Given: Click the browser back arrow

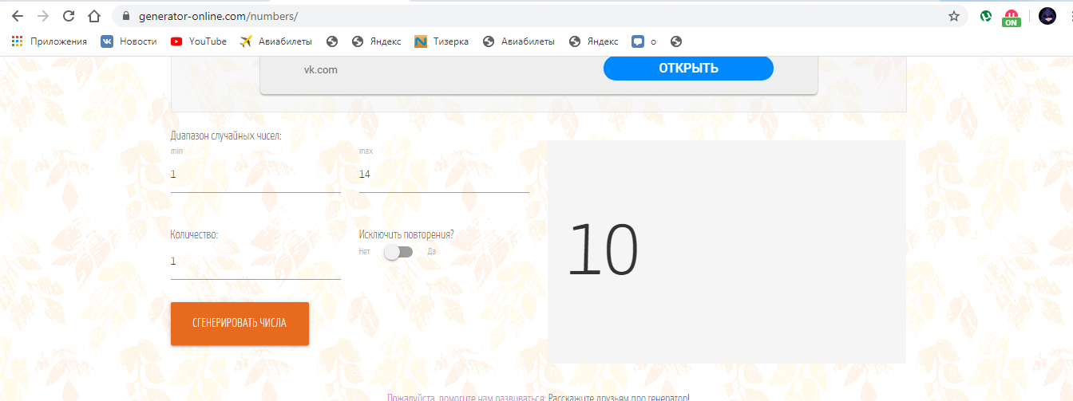Looking at the screenshot, I should pyautogui.click(x=17, y=16).
